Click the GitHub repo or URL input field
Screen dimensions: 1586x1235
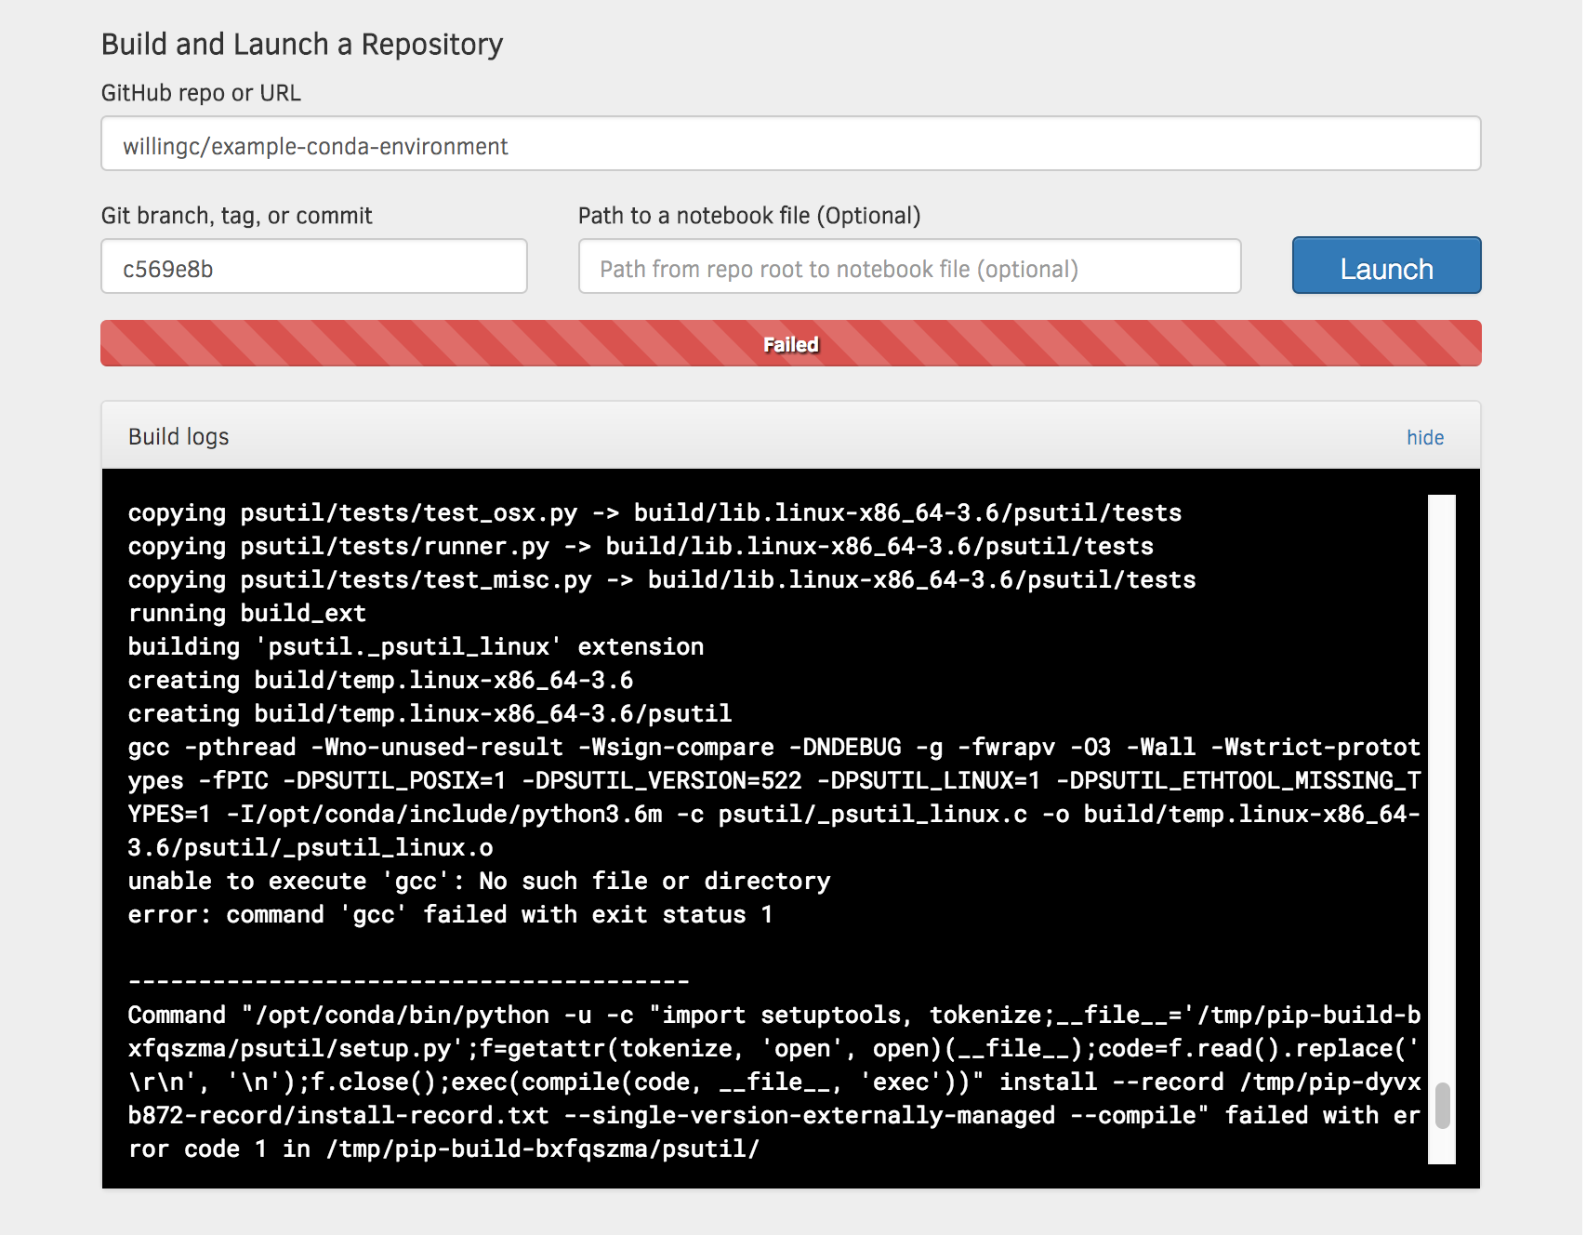point(789,144)
